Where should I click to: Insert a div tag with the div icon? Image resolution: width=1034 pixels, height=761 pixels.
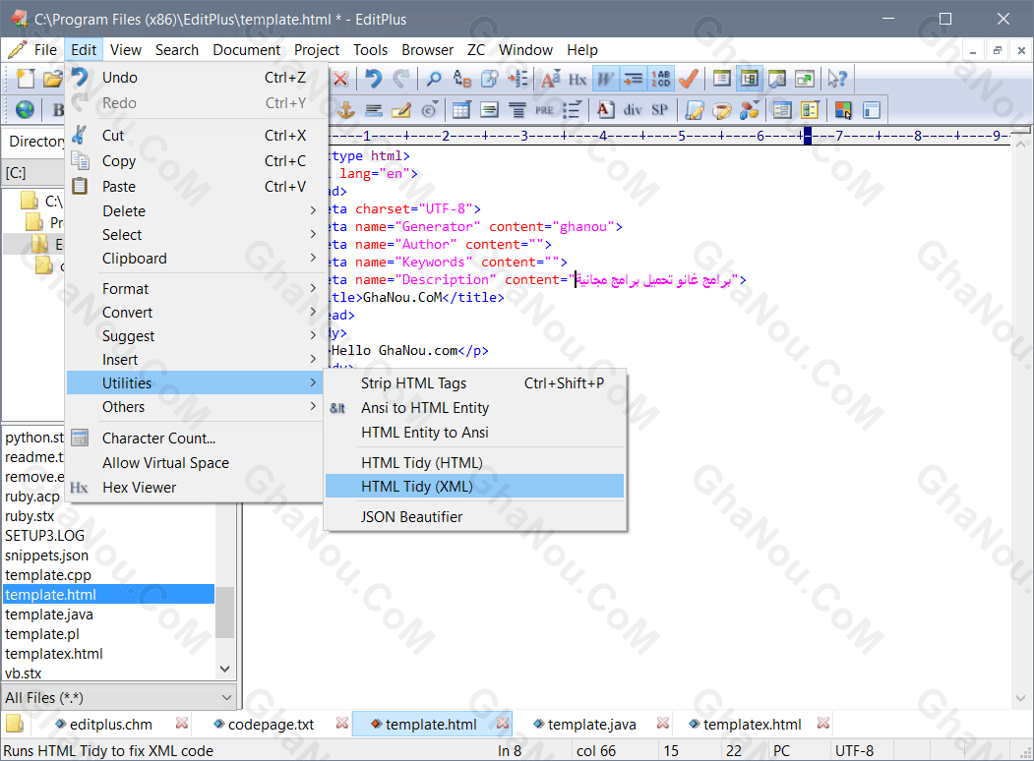(633, 110)
